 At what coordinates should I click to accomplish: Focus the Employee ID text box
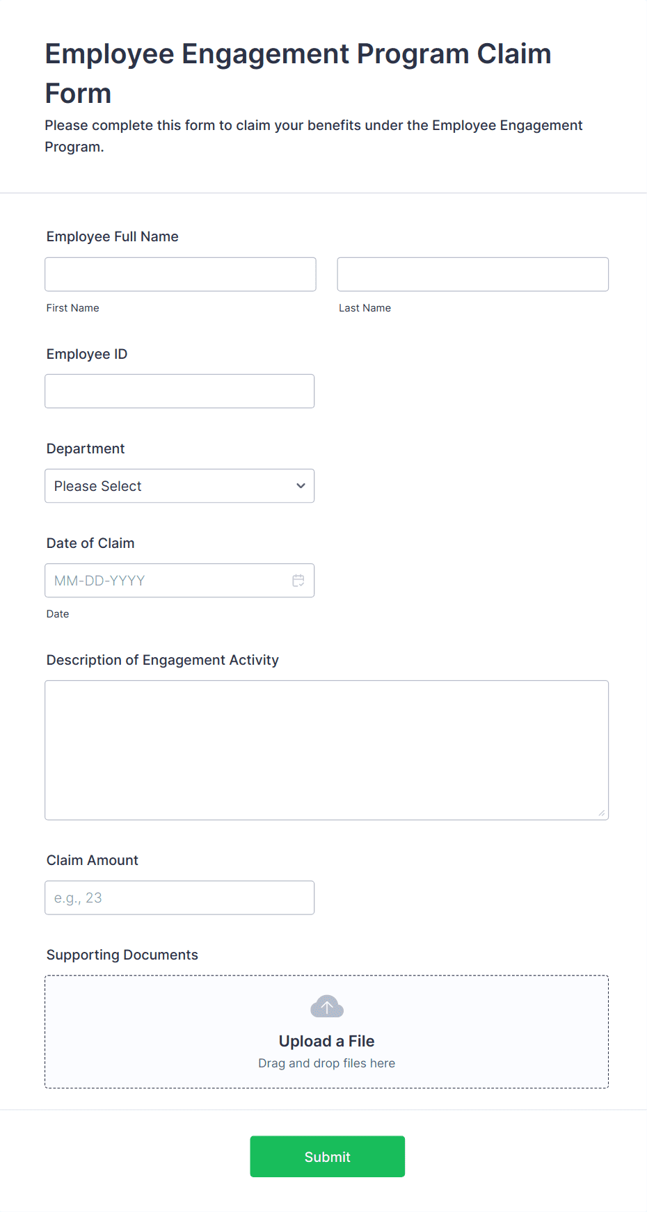click(179, 391)
